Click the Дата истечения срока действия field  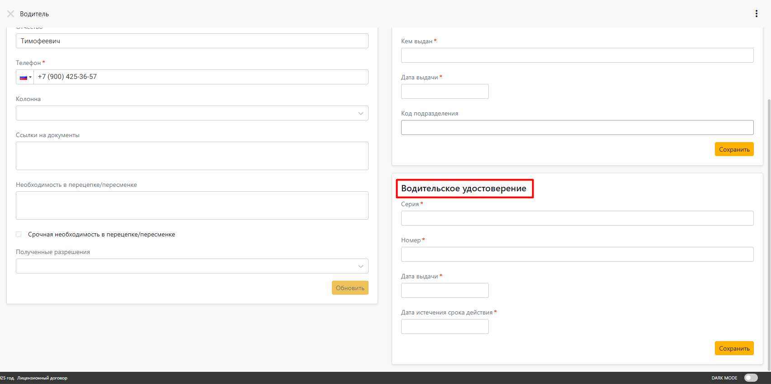[445, 327]
